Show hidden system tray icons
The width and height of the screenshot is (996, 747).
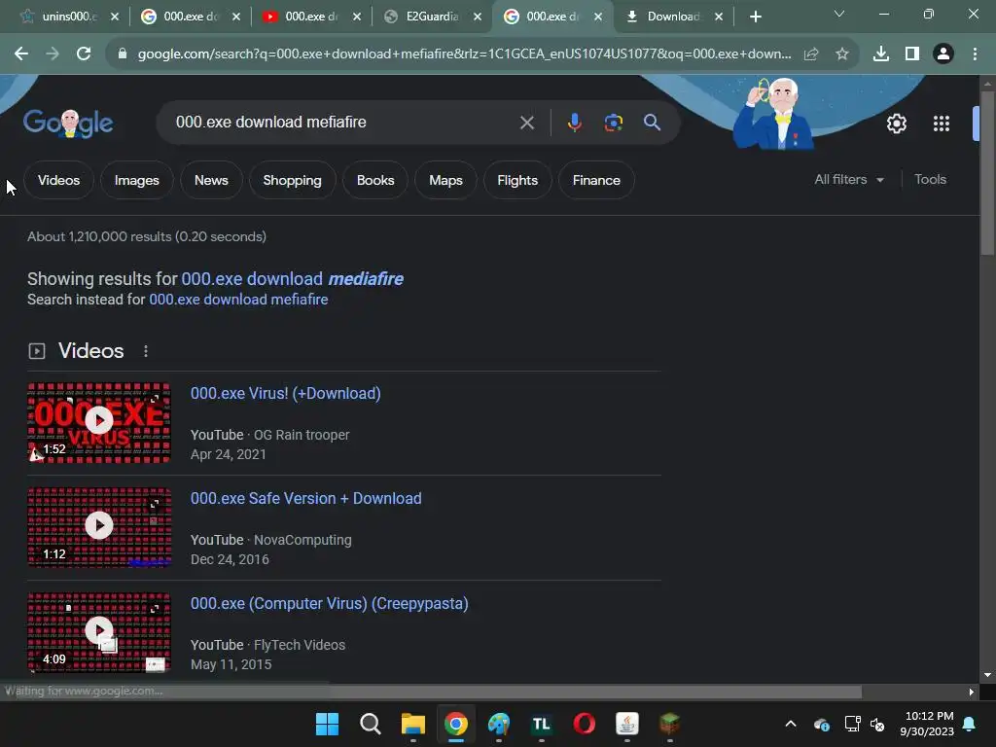point(790,724)
